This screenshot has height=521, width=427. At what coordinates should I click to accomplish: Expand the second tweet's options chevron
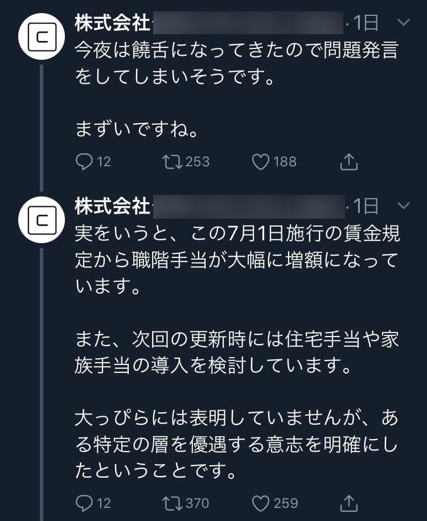tap(403, 205)
